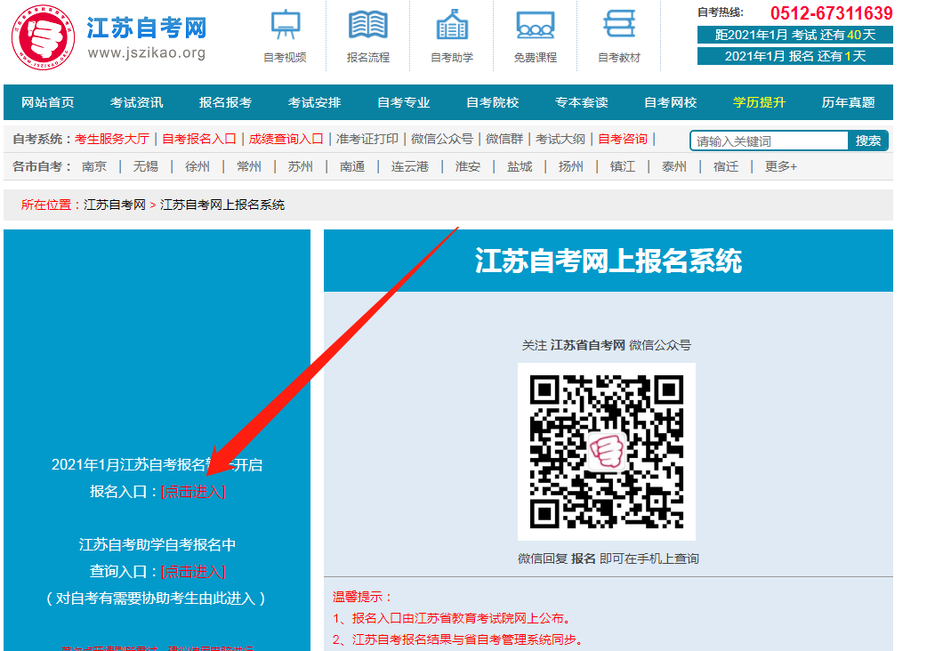The height and width of the screenshot is (651, 935).
Task: Open the 自考咨询 link
Action: coord(623,139)
